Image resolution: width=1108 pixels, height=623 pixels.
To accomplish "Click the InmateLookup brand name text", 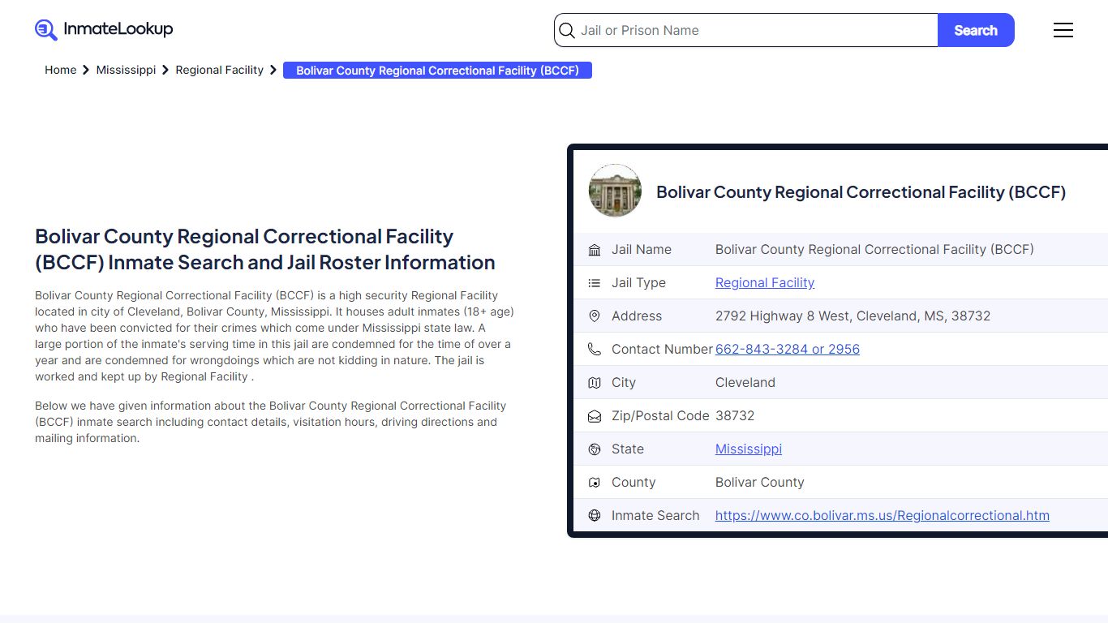I will coord(118,29).
